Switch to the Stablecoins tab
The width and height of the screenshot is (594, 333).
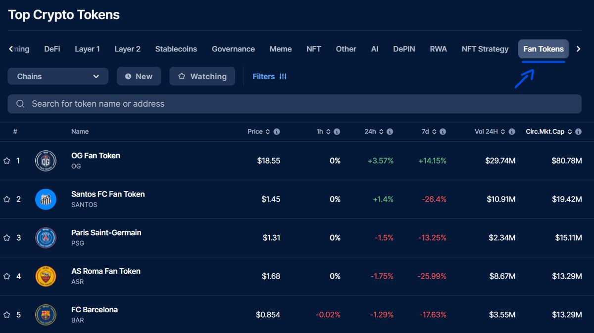click(176, 49)
